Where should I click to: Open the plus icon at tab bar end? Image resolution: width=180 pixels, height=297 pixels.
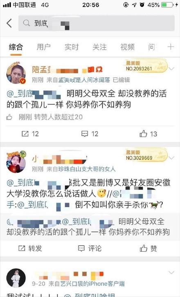pyautogui.click(x=171, y=47)
